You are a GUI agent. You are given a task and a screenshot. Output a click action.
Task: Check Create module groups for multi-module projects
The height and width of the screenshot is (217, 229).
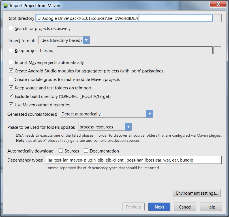(x=11, y=79)
